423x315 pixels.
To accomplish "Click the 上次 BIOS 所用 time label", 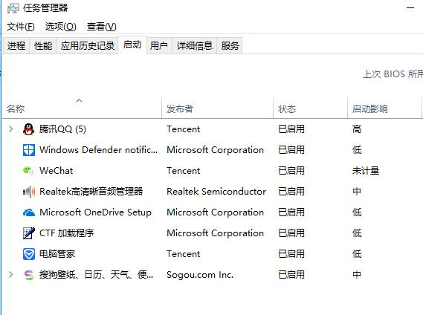I will [393, 74].
